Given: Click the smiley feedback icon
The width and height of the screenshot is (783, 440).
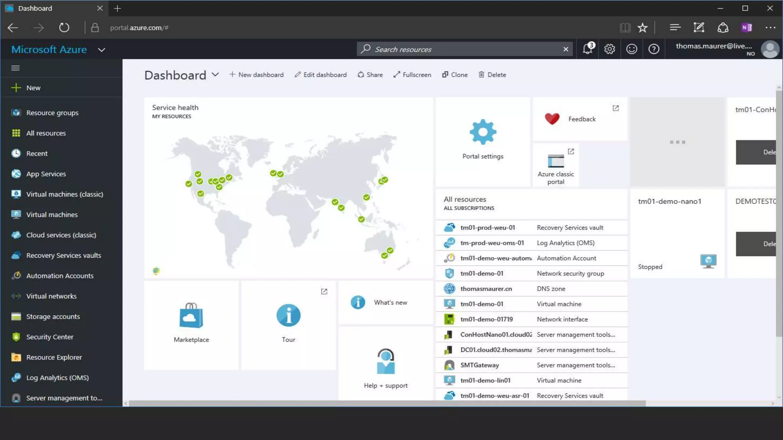Looking at the screenshot, I should click(x=632, y=49).
